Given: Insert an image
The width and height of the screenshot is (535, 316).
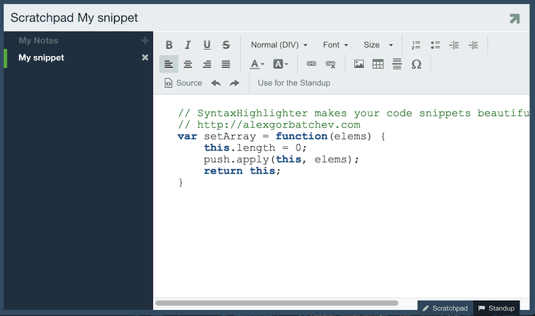Looking at the screenshot, I should pos(359,64).
